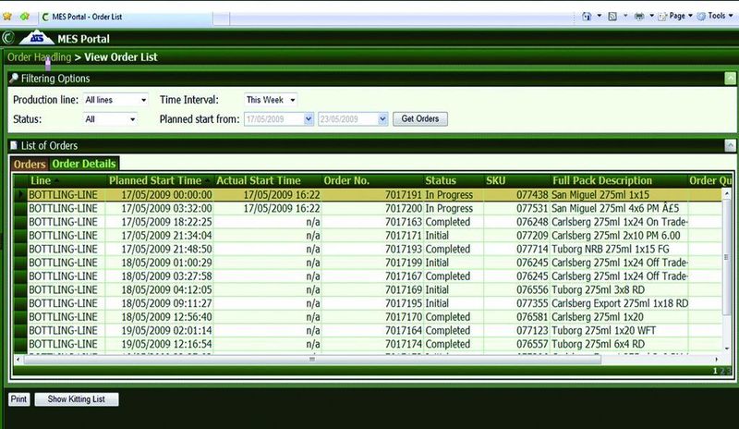Go to page 2 of orders
739x429 pixels.
pyautogui.click(x=722, y=371)
